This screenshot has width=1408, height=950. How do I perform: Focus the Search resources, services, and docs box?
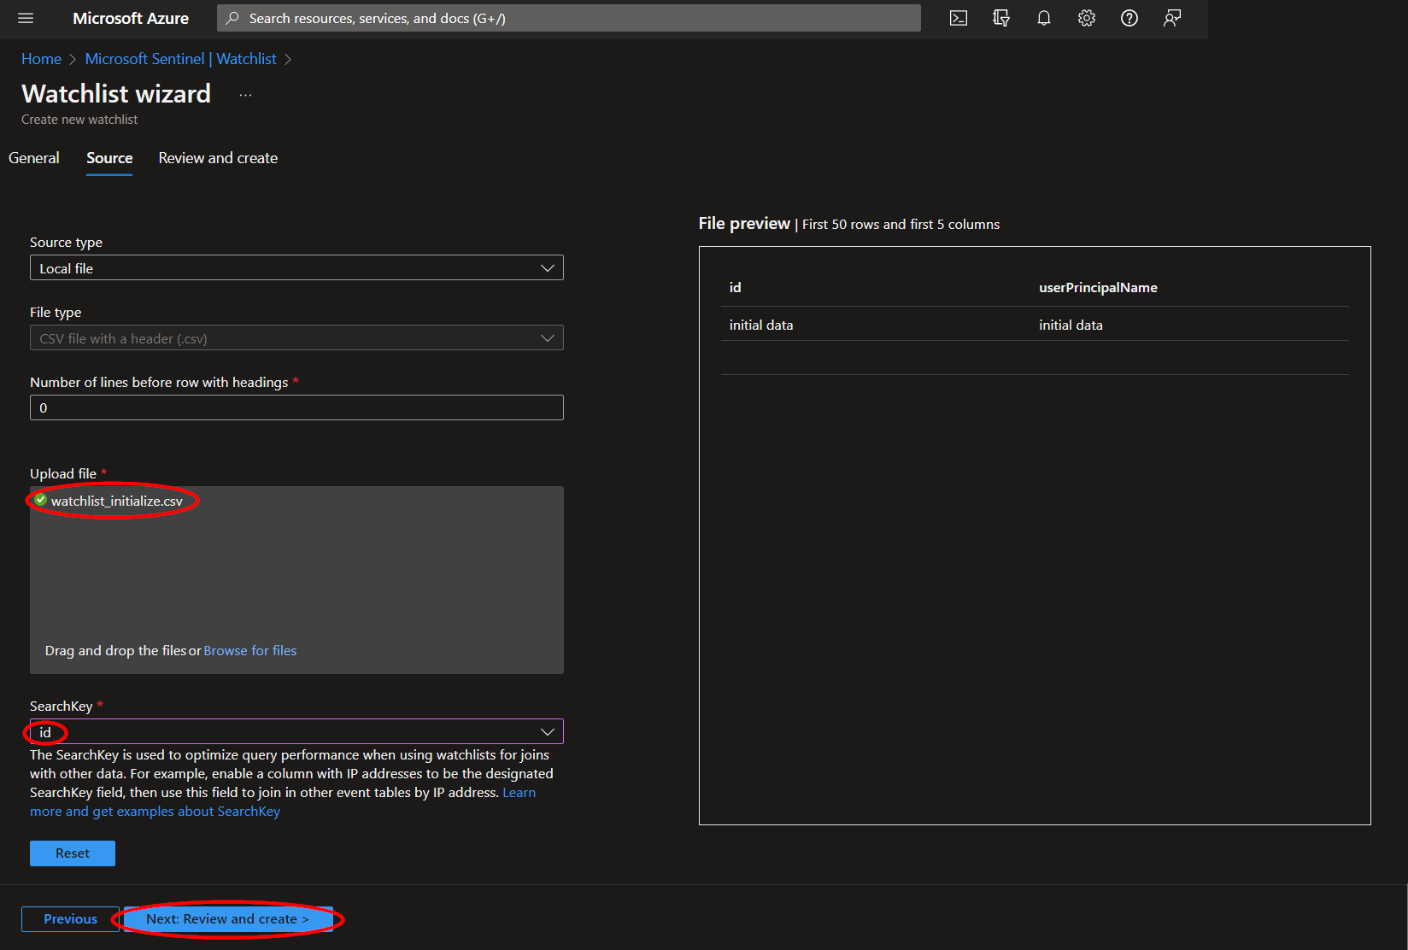pos(569,18)
